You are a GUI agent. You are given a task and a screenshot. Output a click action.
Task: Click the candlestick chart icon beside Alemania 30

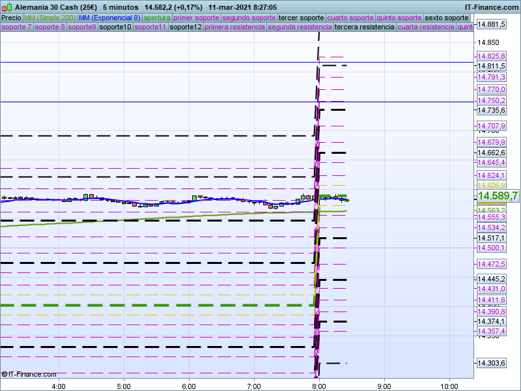(x=7, y=7)
